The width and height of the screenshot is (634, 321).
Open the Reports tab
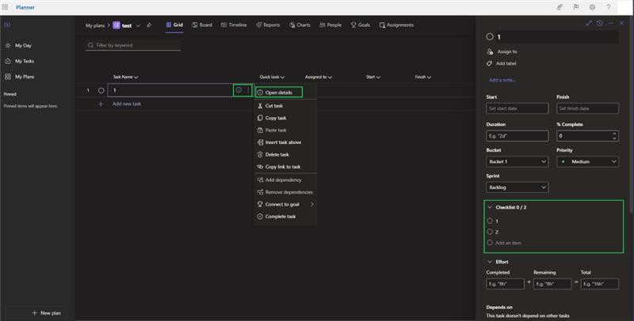(268, 25)
